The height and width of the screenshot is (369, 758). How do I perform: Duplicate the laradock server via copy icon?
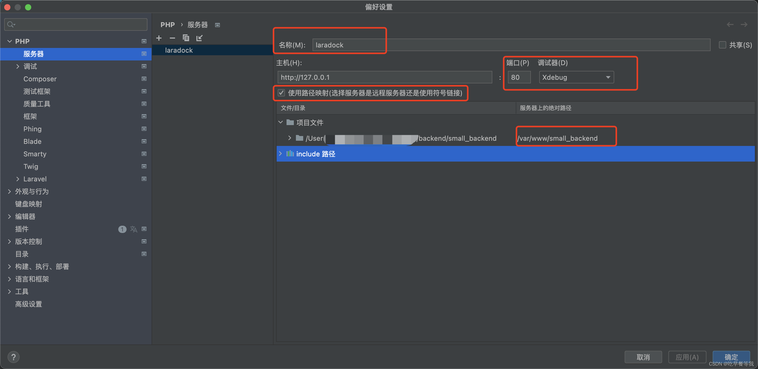(186, 38)
